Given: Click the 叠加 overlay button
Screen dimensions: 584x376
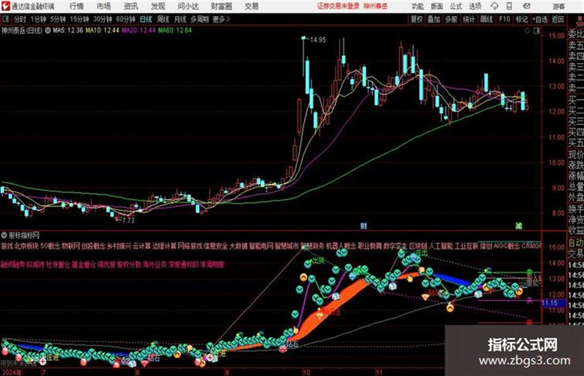Looking at the screenshot, I should pyautogui.click(x=434, y=19).
